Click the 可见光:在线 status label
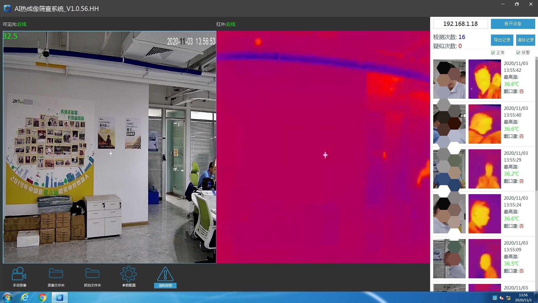 tap(15, 24)
